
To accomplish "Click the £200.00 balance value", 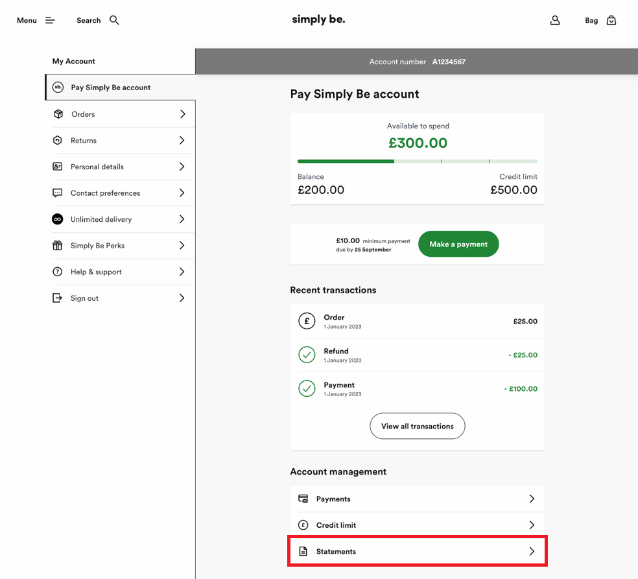I will (321, 190).
